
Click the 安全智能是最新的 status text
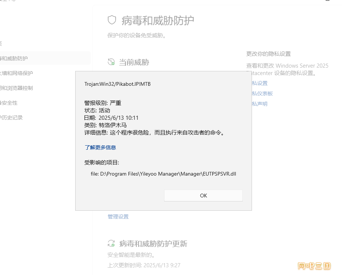[131, 255]
